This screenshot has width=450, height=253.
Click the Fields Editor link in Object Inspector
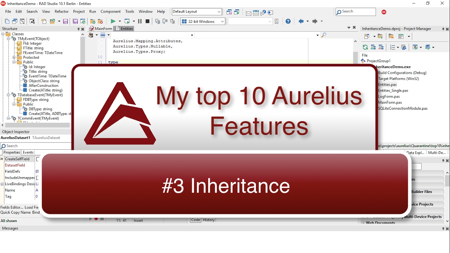pyautogui.click(x=11, y=207)
